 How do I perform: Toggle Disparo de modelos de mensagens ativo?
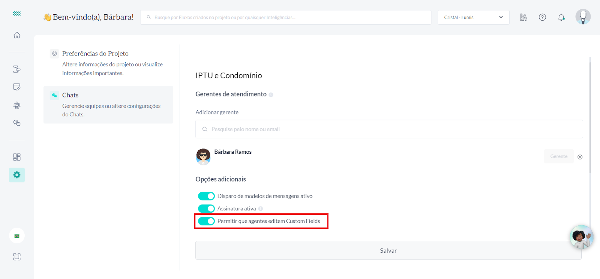coord(206,196)
